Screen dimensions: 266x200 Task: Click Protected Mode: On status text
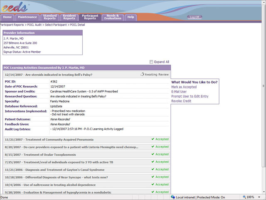[x=211, y=197]
